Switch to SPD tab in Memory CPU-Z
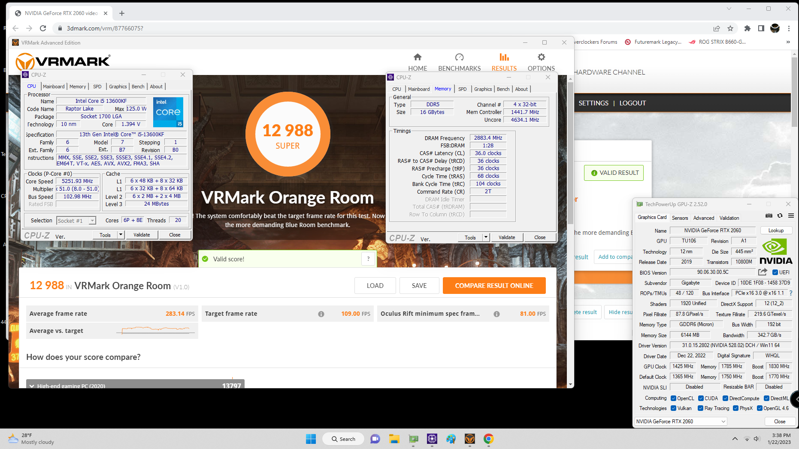This screenshot has width=799, height=449. coord(462,89)
